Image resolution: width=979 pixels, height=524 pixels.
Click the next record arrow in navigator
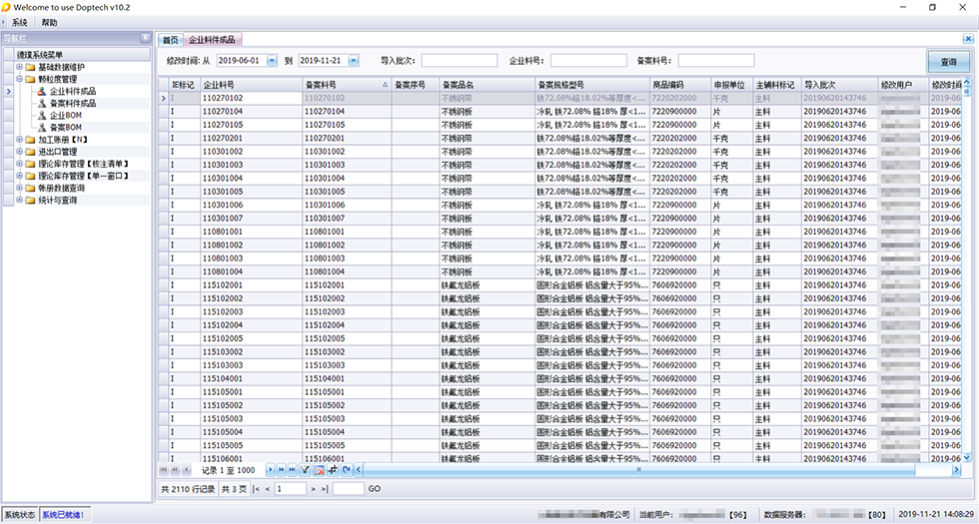coord(270,469)
